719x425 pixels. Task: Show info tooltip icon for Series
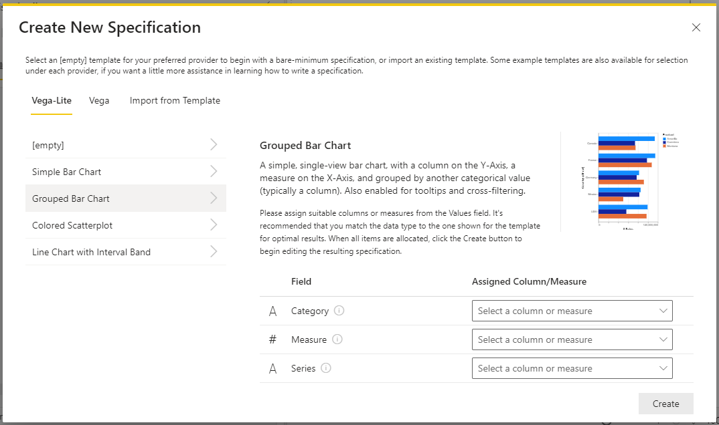326,368
